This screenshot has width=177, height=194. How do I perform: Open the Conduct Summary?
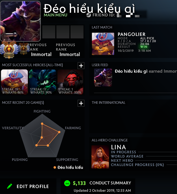click(x=110, y=183)
